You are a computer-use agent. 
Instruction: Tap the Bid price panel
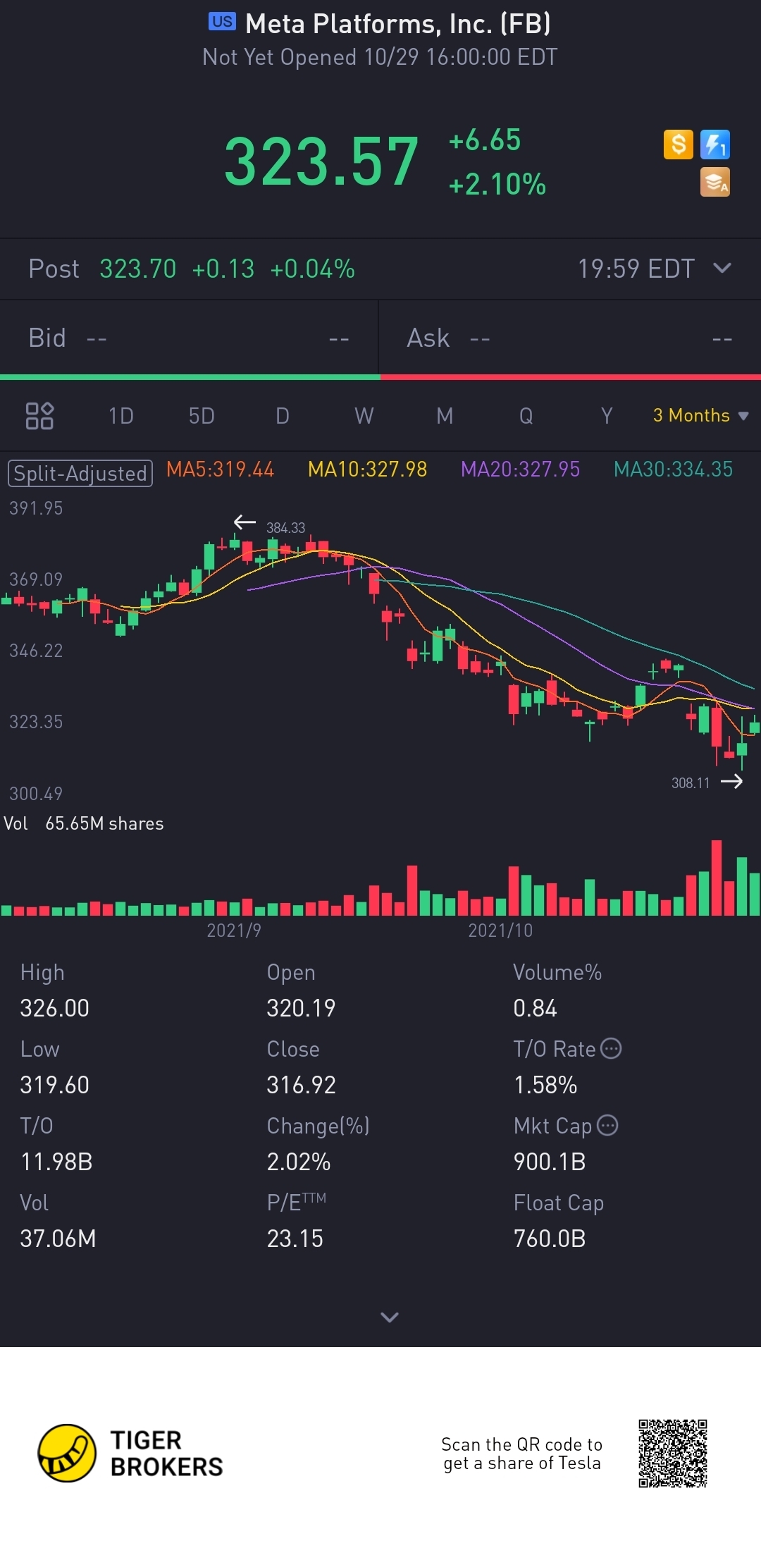click(x=189, y=338)
